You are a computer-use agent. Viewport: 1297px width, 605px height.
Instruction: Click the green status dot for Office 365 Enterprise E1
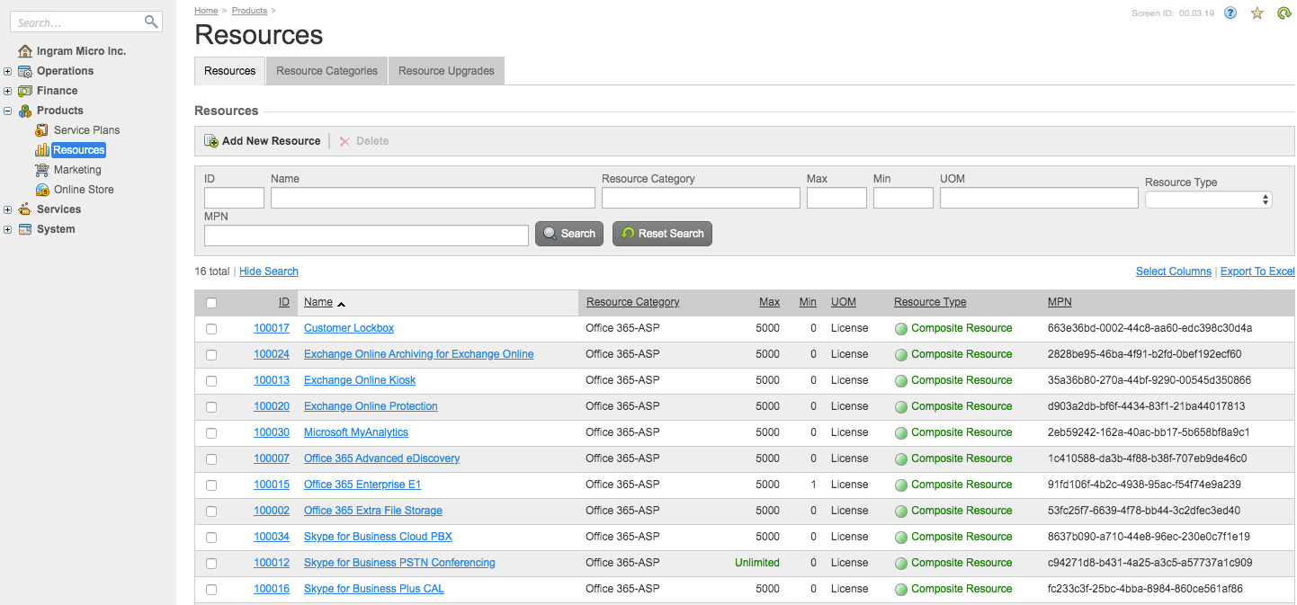pyautogui.click(x=900, y=485)
